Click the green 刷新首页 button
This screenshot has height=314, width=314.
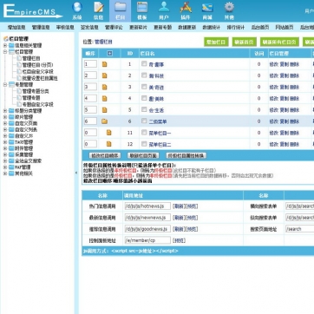pyautogui.click(x=245, y=42)
